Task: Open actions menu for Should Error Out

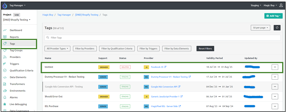Action: point(275,97)
